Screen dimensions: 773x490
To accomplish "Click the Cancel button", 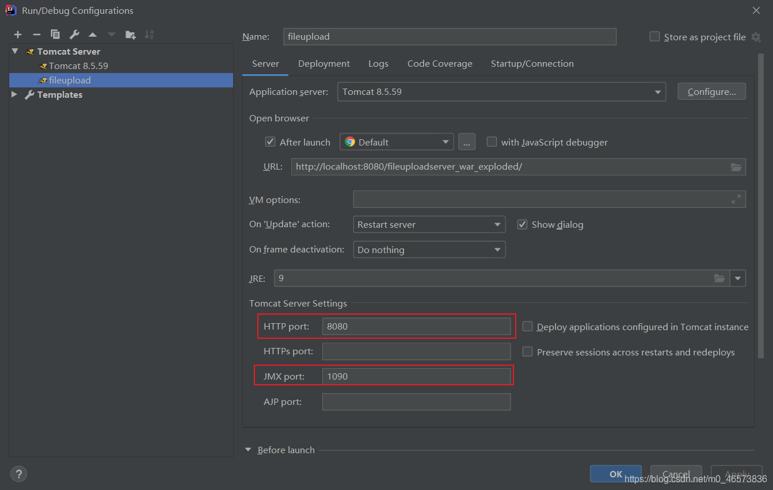I will click(x=676, y=474).
